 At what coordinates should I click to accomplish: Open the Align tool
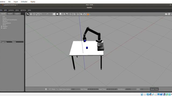(x=81, y=14)
